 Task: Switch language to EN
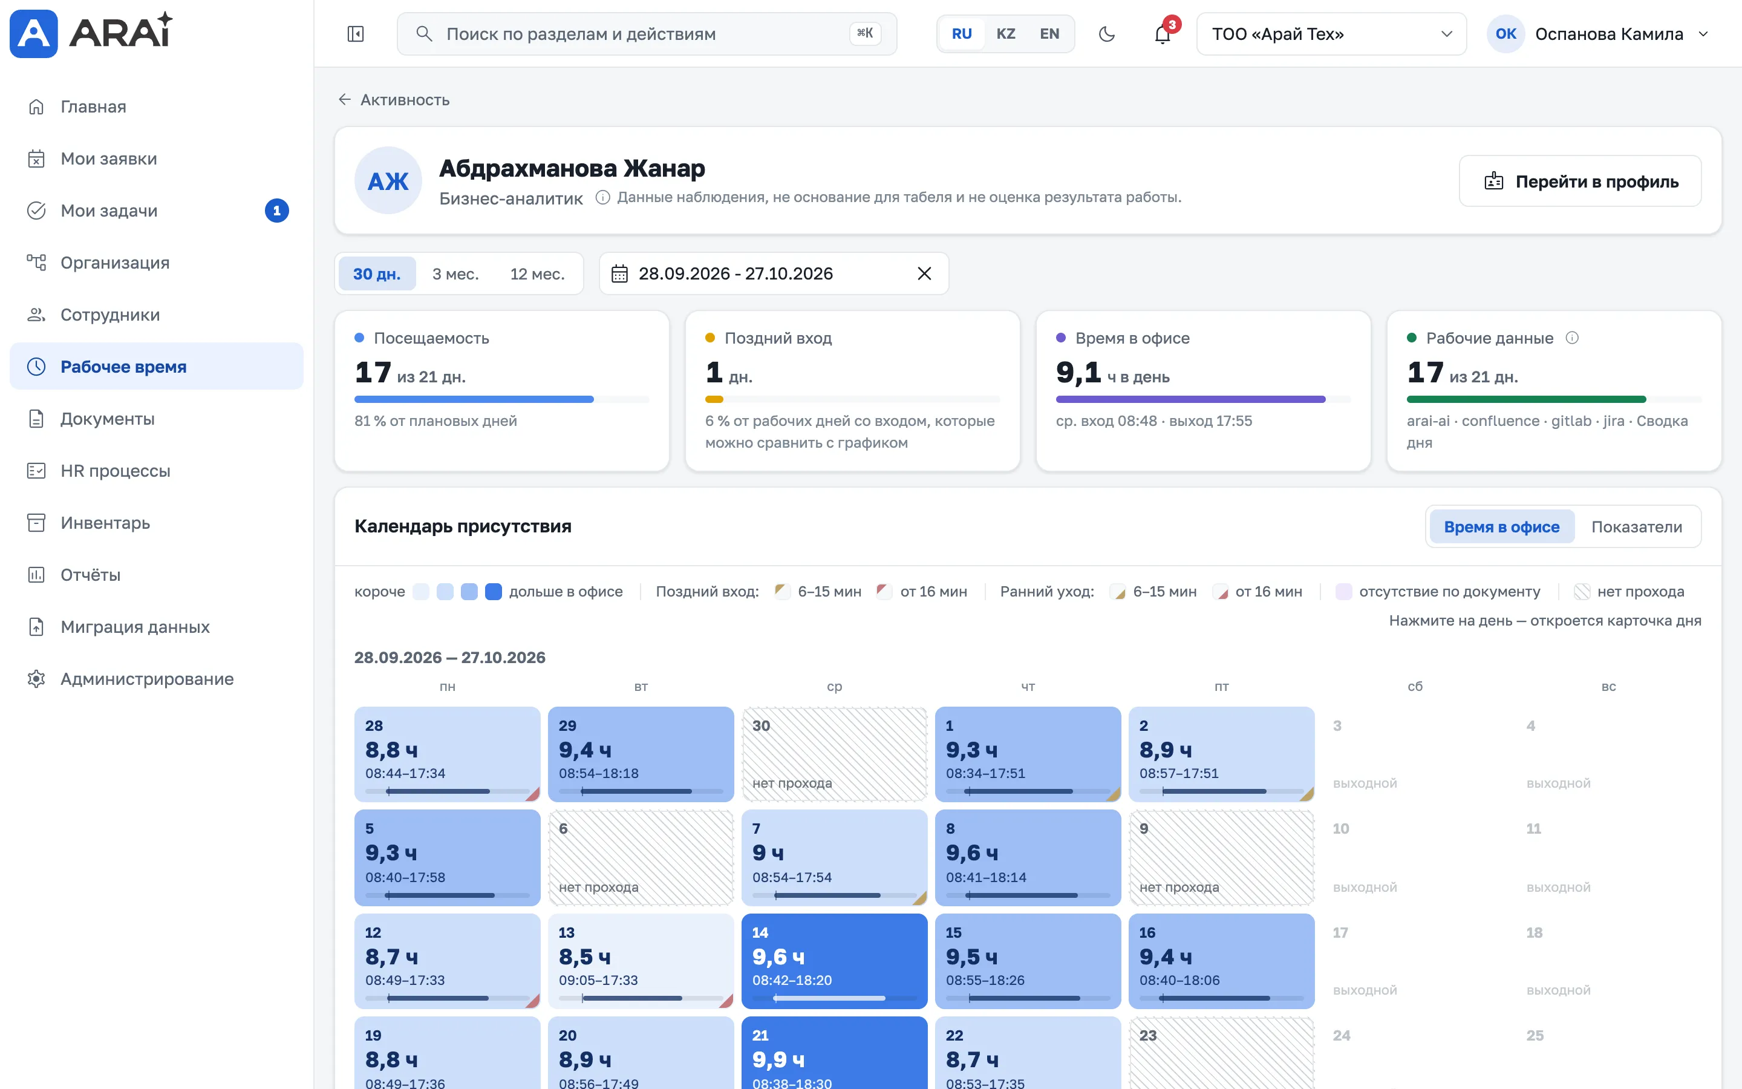[1049, 34]
